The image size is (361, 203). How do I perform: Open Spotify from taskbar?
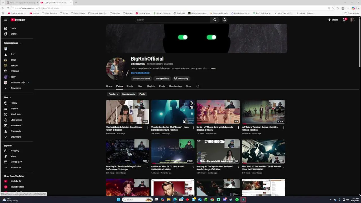point(237,200)
